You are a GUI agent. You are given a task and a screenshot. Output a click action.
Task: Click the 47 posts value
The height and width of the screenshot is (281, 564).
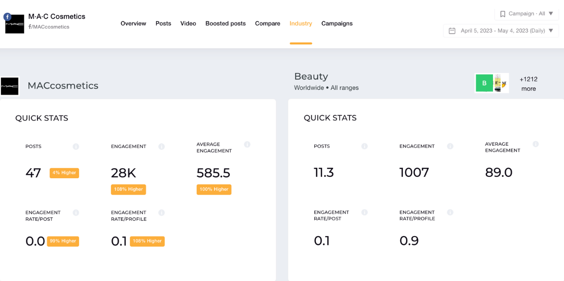click(x=33, y=173)
